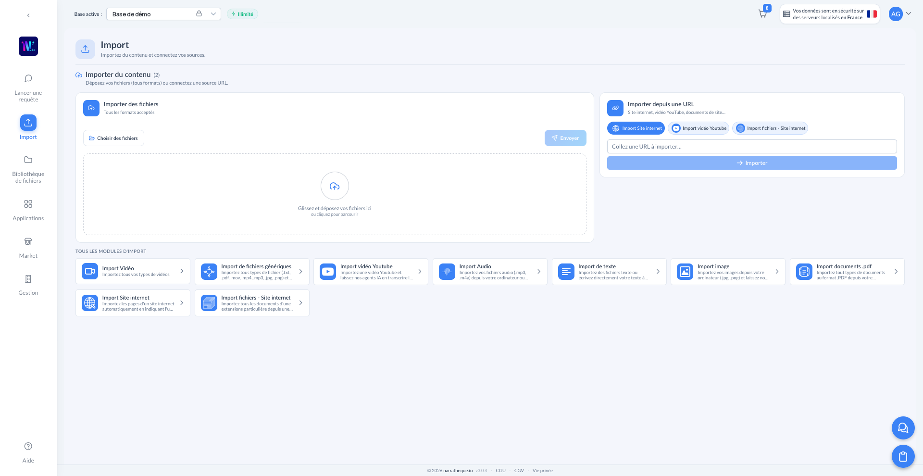This screenshot has height=476, width=923.
Task: Open the CGV footer link
Action: [x=519, y=471]
